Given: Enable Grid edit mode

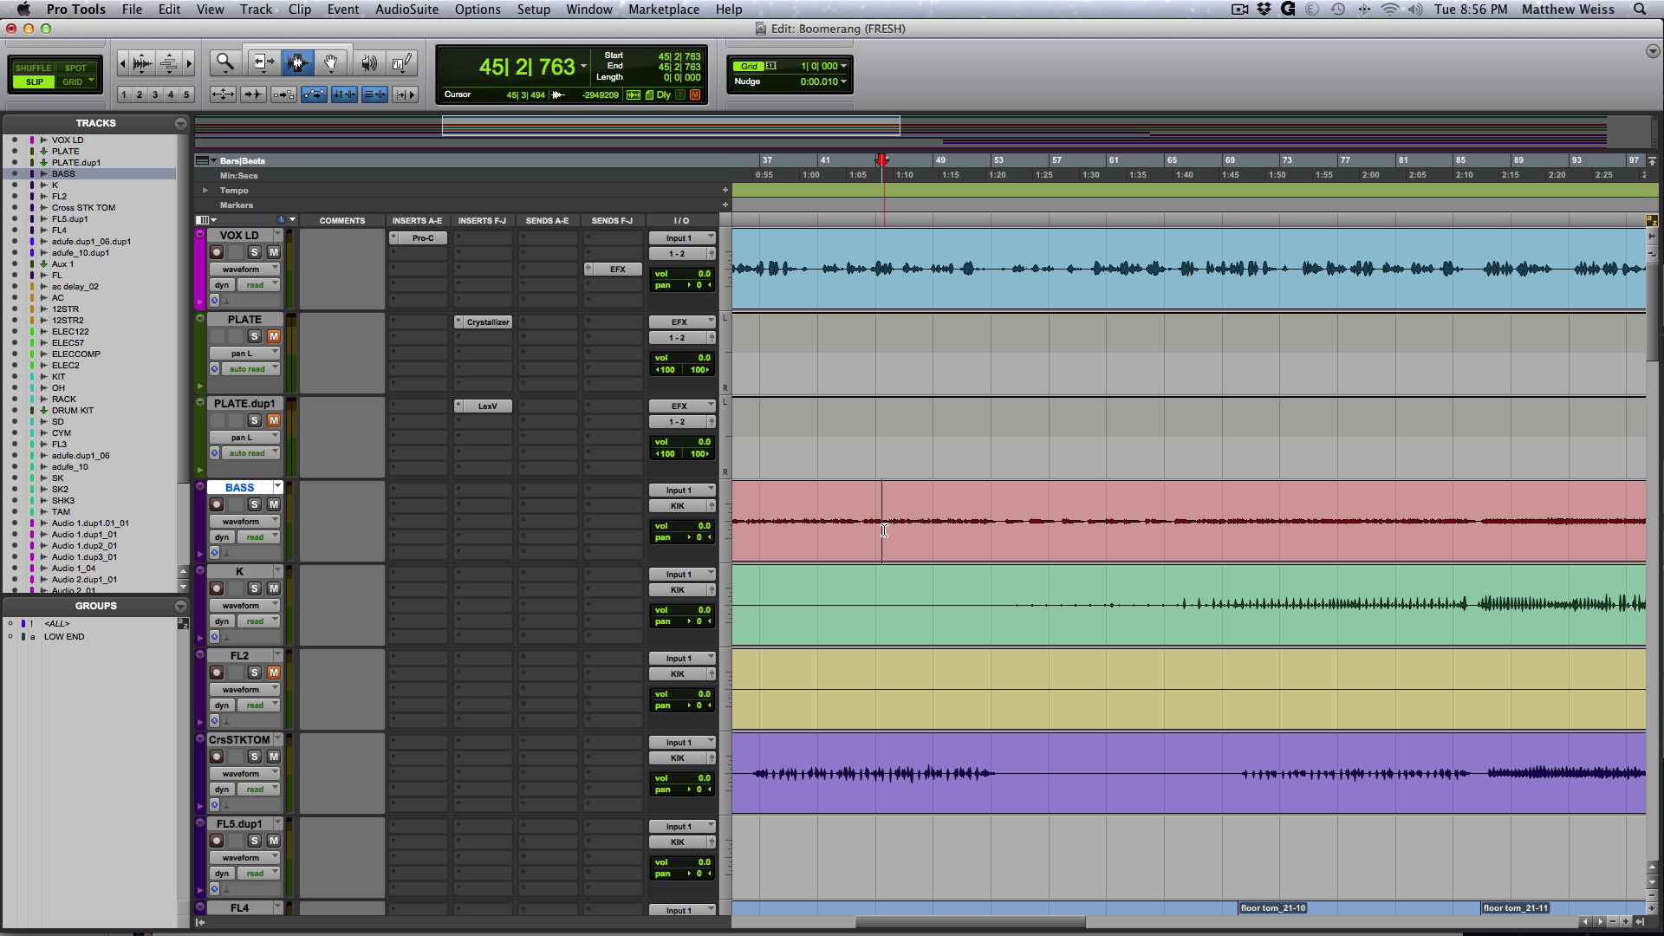Looking at the screenshot, I should (73, 82).
